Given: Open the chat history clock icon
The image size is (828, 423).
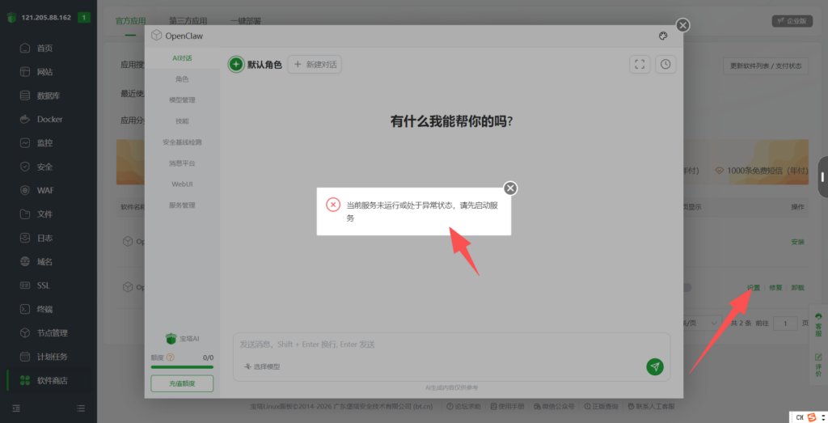Looking at the screenshot, I should [665, 65].
